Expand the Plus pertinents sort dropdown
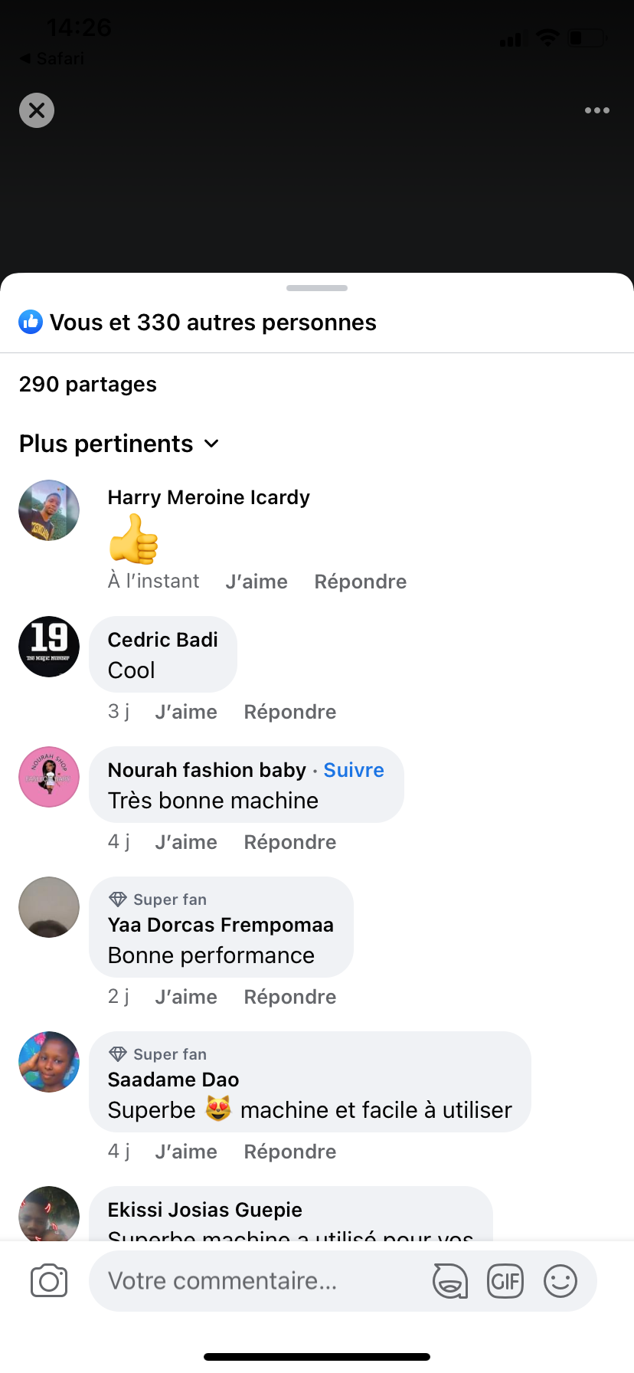The height and width of the screenshot is (1373, 634). [x=119, y=444]
